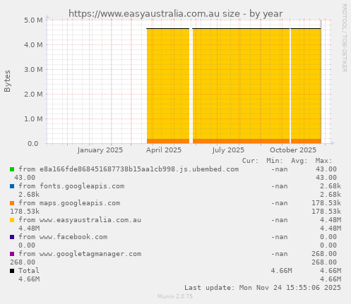Click the 'from www.googletagmanager.com' legend entry
This screenshot has width=351, height=304.
click(80, 254)
